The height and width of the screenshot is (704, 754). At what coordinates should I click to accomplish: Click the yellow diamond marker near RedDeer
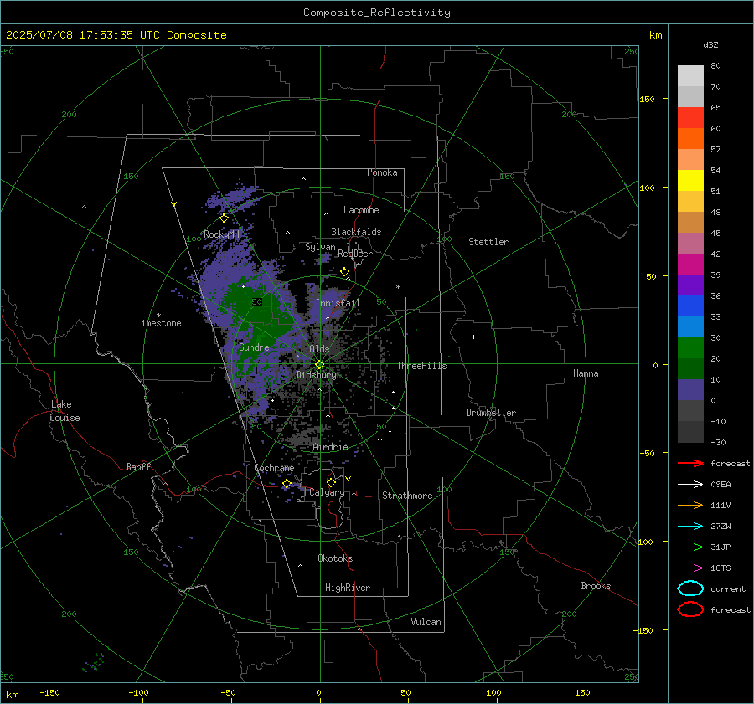(x=345, y=272)
